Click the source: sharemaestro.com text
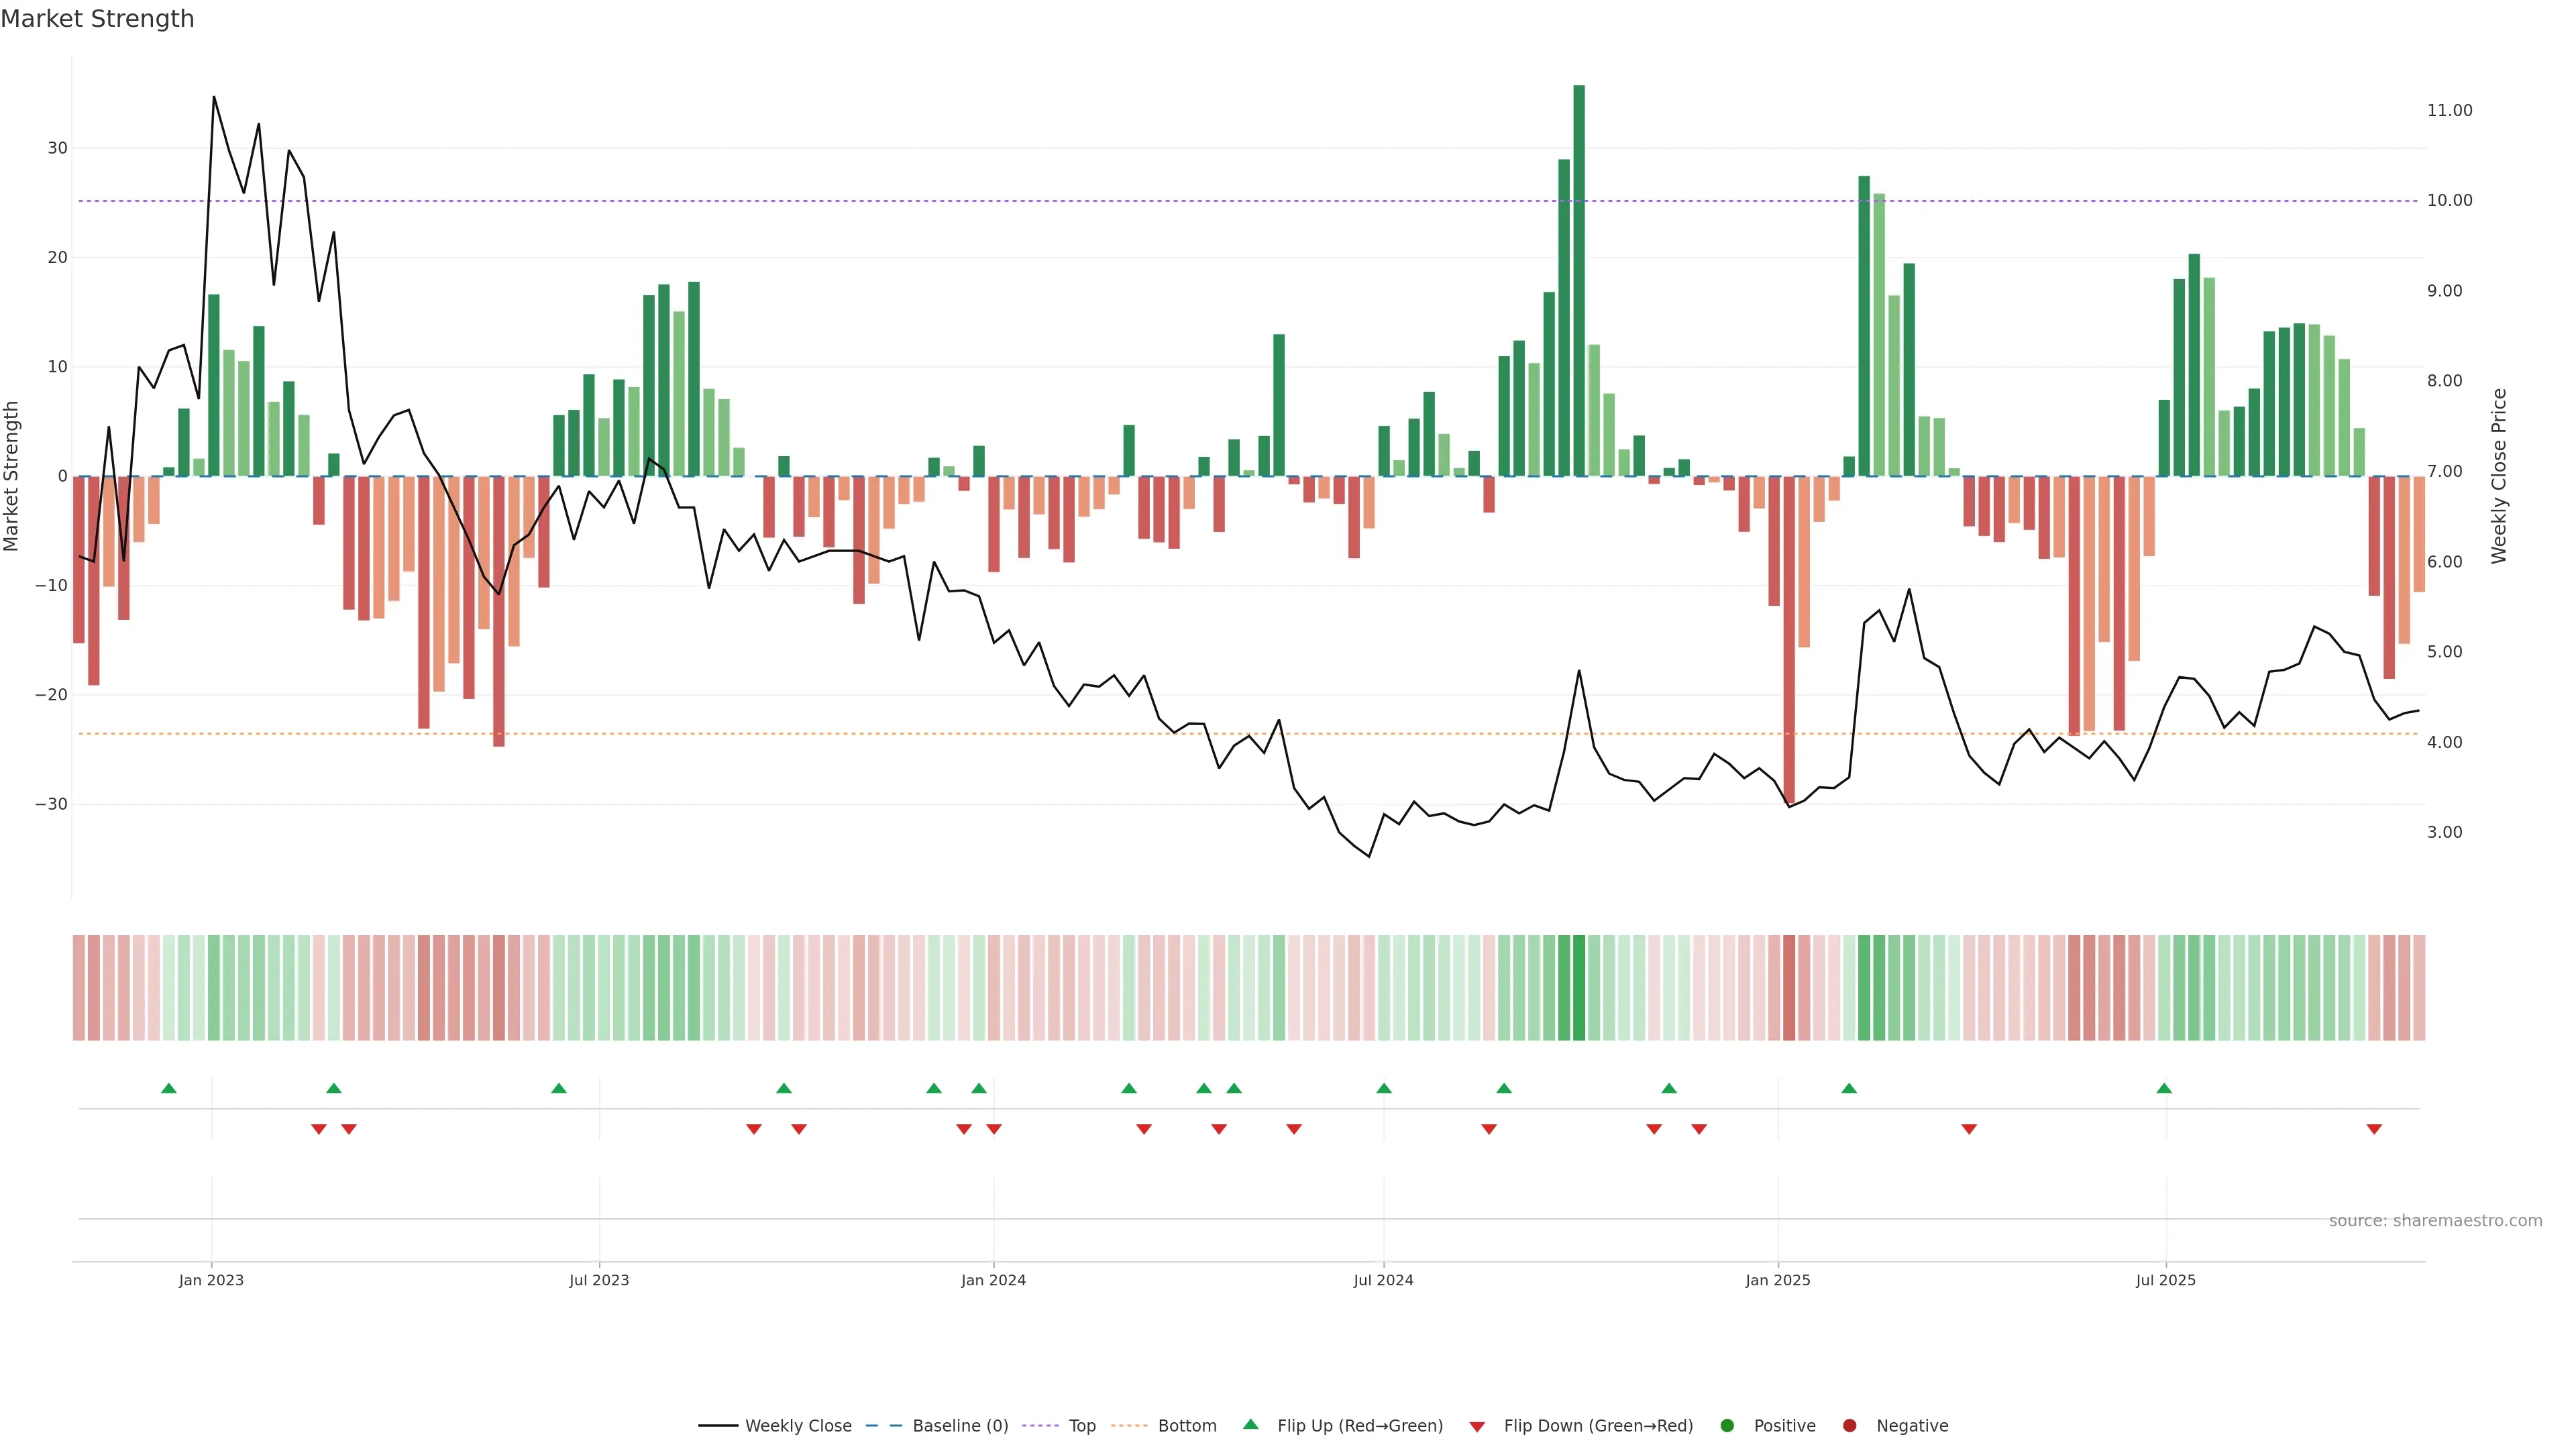The width and height of the screenshot is (2576, 1449). (x=2435, y=1221)
